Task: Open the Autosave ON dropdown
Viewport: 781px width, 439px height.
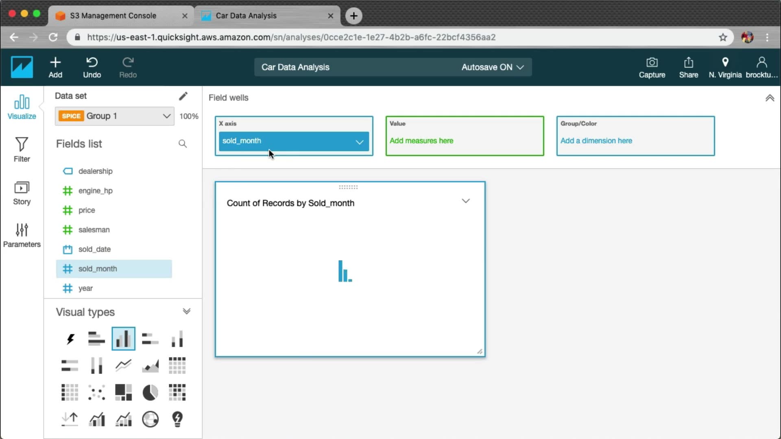Action: (492, 67)
